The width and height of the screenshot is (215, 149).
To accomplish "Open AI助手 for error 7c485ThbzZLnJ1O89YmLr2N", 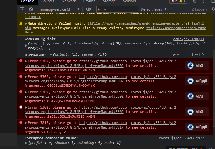I will pos(197,65).
